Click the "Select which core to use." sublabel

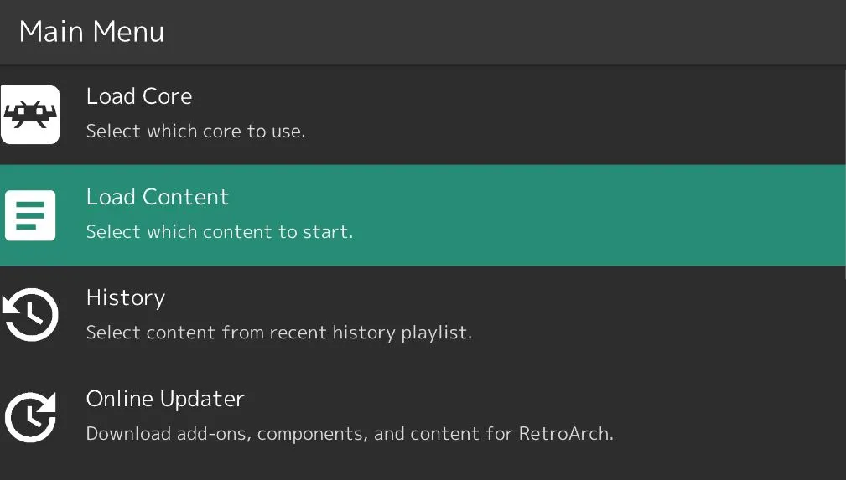click(x=195, y=132)
